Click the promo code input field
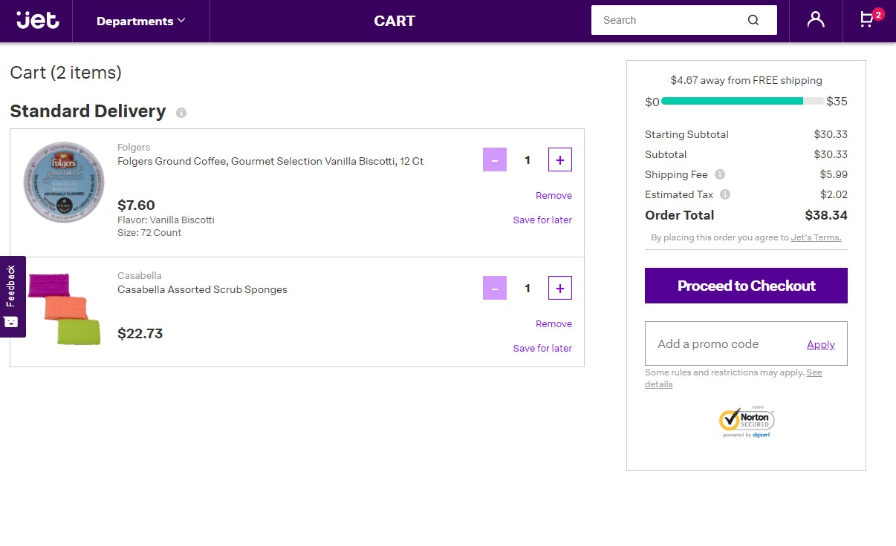This screenshot has height=546, width=896. pyautogui.click(x=721, y=344)
